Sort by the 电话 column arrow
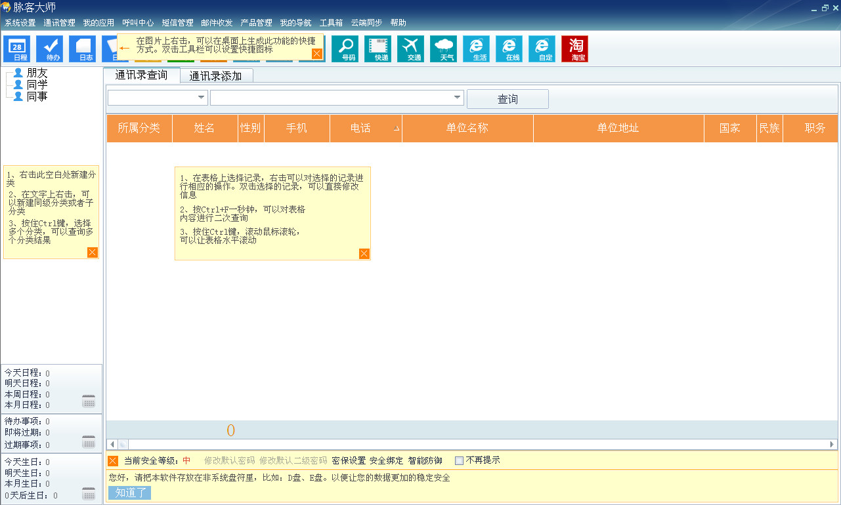 [397, 129]
